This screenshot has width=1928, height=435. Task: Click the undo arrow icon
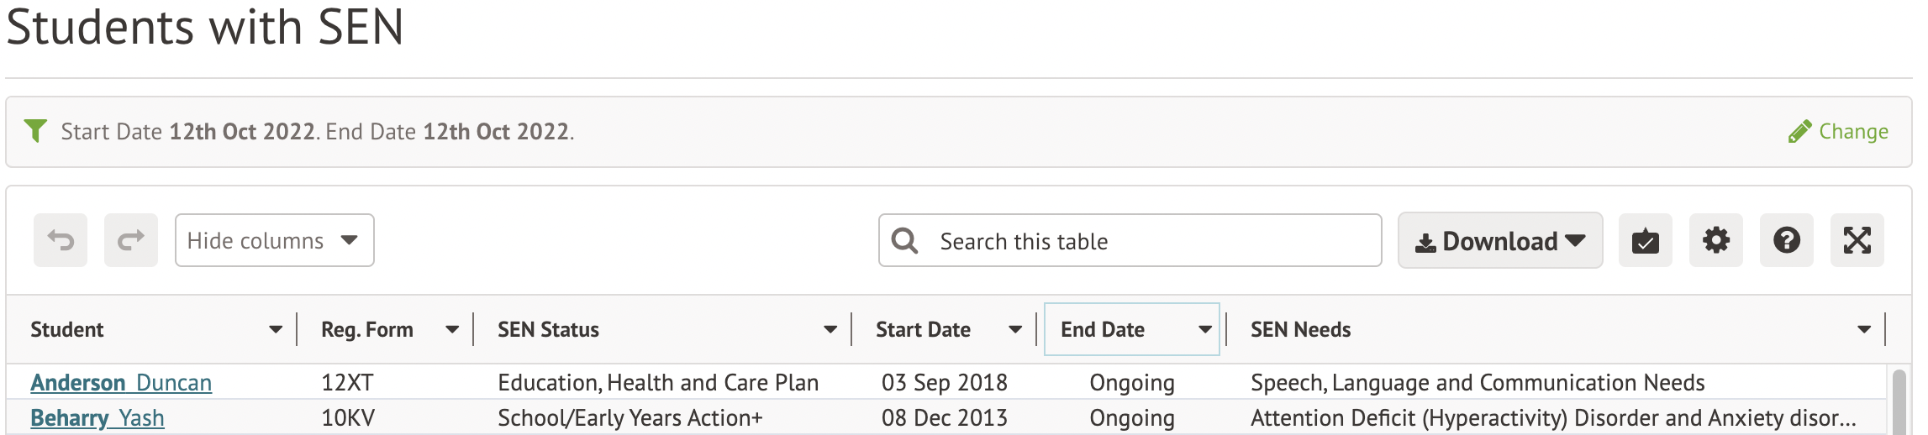(x=61, y=241)
